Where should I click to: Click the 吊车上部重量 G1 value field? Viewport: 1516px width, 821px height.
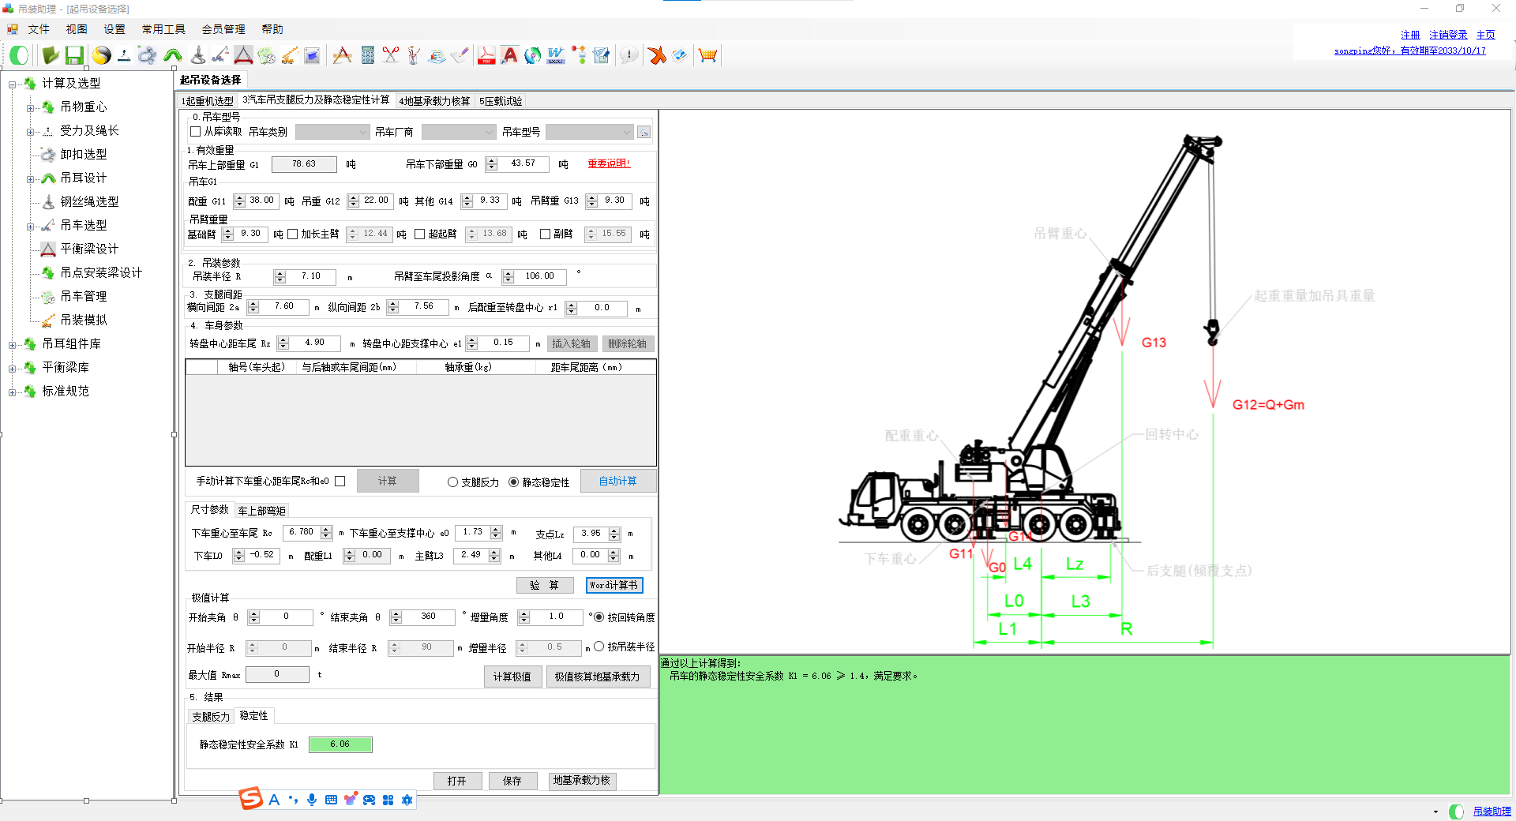[x=304, y=164]
